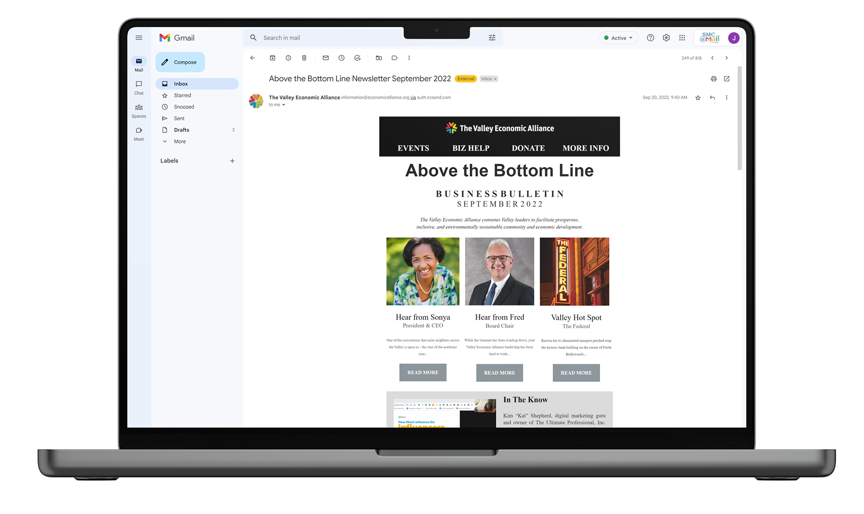Screen dimensions: 864x514
Task: Add the email to Tasks
Action: point(357,58)
